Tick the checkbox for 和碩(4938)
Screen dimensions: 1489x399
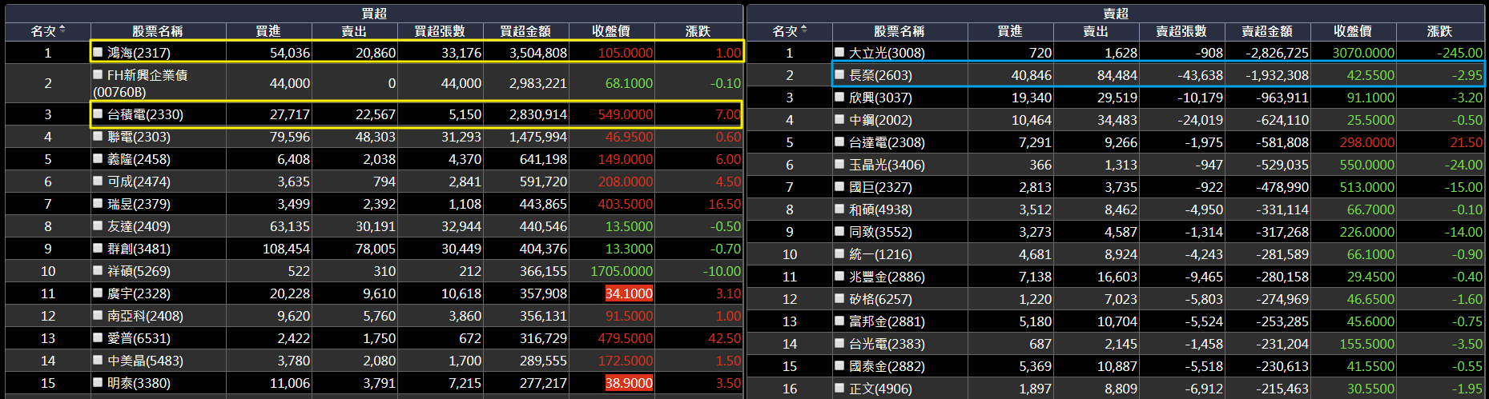839,209
